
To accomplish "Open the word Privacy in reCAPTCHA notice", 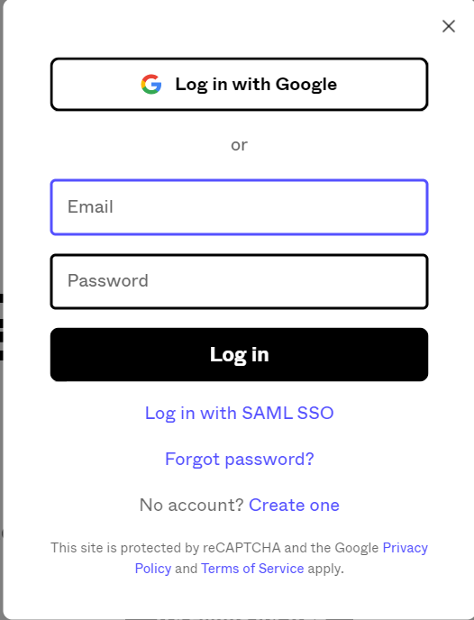I will (406, 548).
